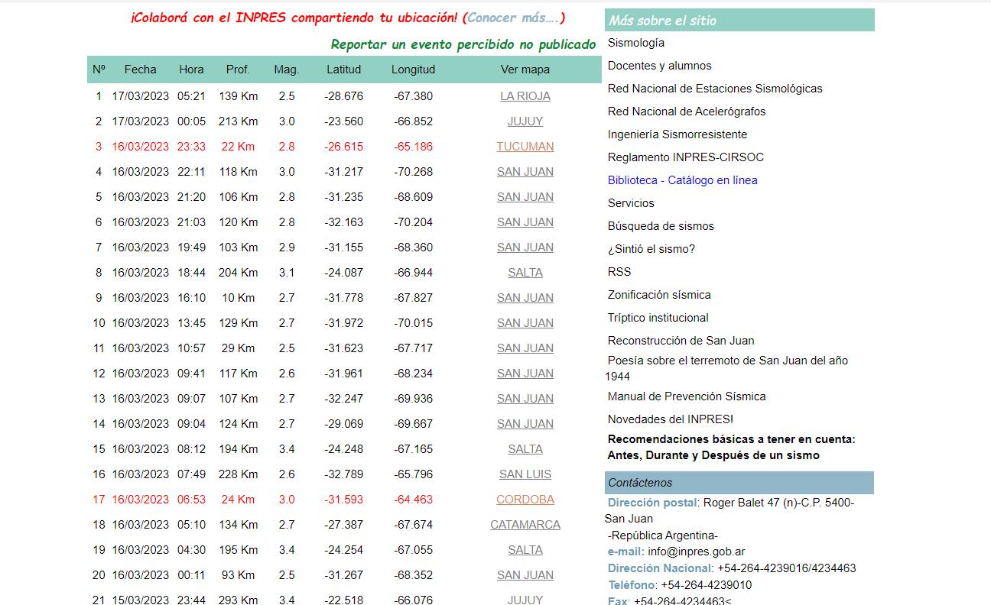
Task: View the TUCUMAN earthquake map
Action: coord(525,147)
